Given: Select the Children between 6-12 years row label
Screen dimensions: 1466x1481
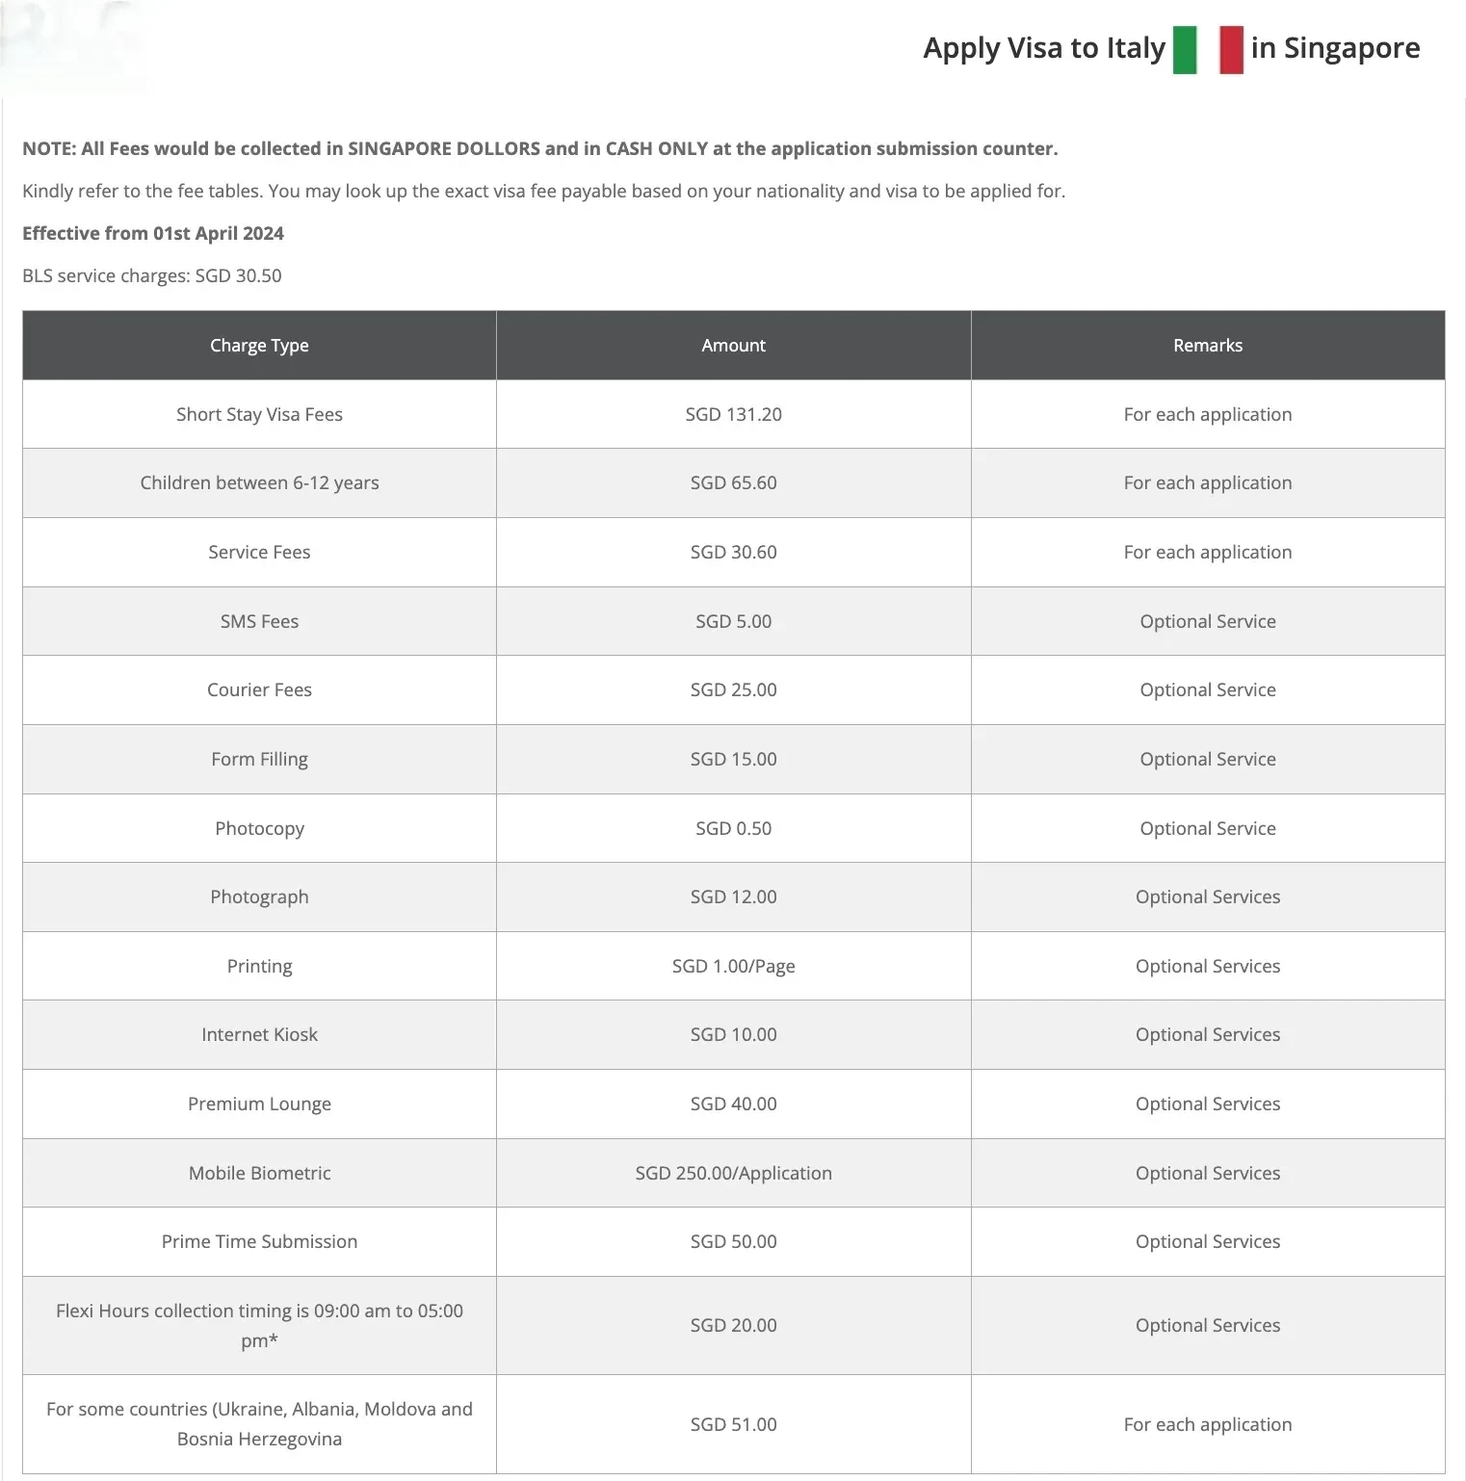Looking at the screenshot, I should click(x=259, y=483).
